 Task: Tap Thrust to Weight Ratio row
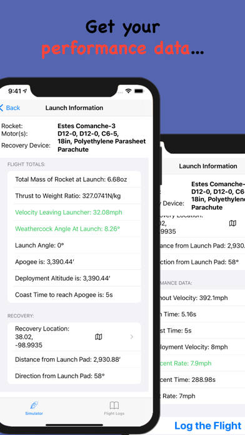click(x=74, y=196)
